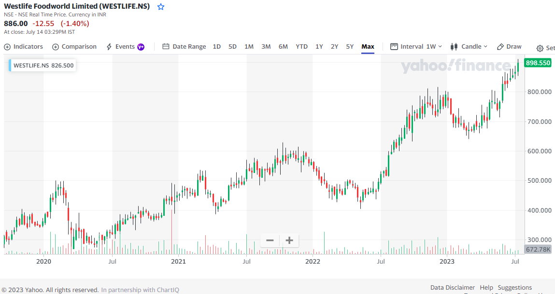This screenshot has width=555, height=294.
Task: Select the 6M range
Action: click(283, 47)
